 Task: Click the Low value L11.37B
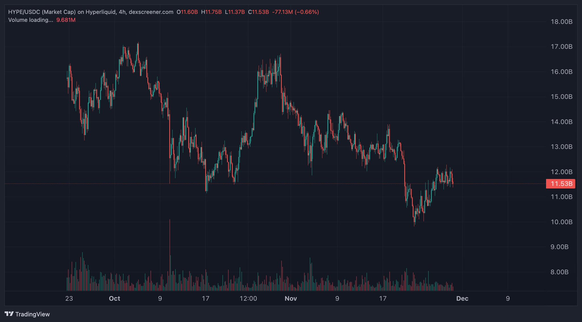(235, 12)
